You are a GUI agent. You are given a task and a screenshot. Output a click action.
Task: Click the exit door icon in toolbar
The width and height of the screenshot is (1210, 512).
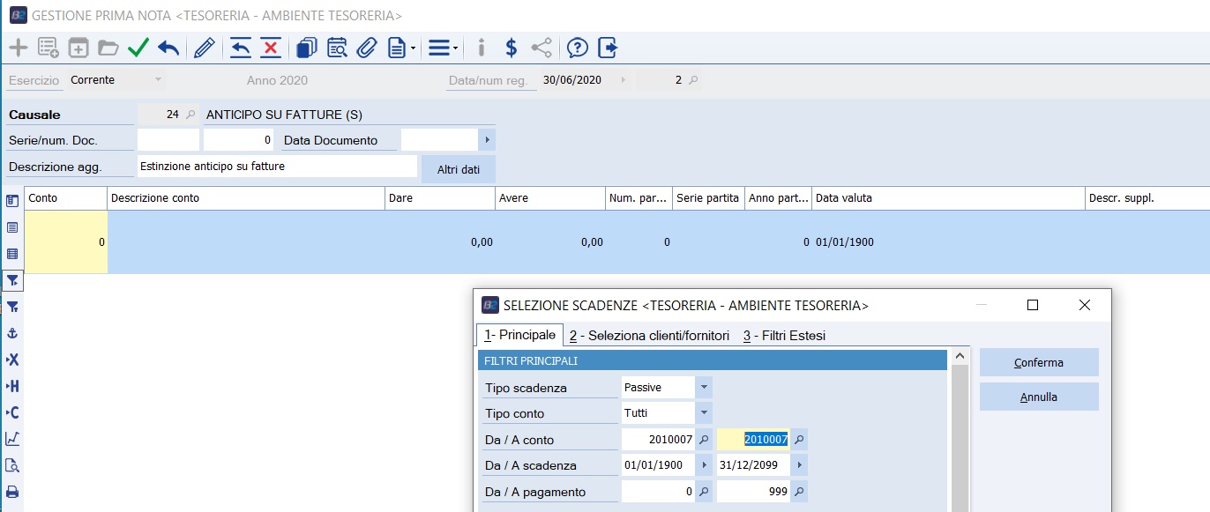(608, 48)
